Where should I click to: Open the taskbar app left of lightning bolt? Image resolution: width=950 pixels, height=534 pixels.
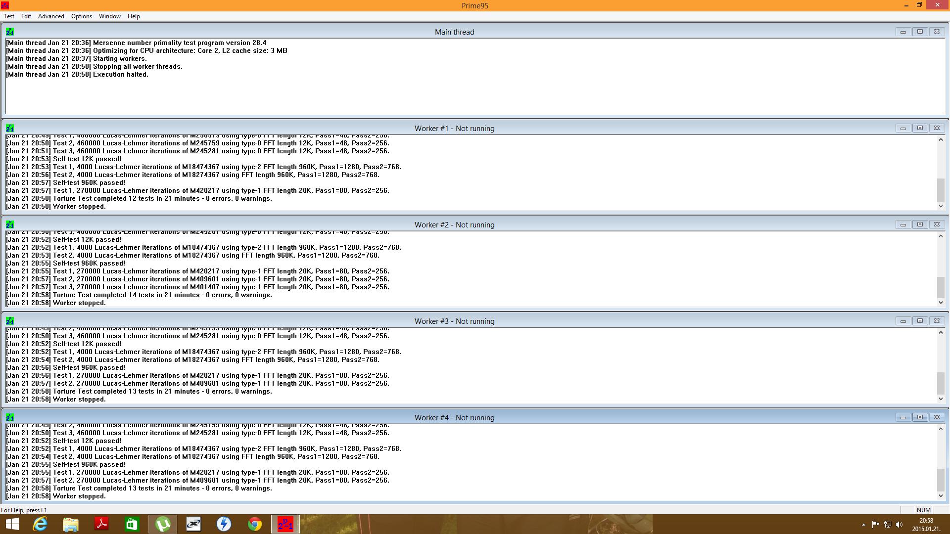click(x=193, y=524)
